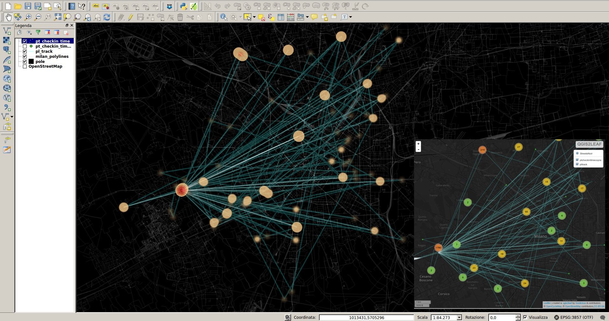Add a delimited text layer comma icon

tap(7, 107)
